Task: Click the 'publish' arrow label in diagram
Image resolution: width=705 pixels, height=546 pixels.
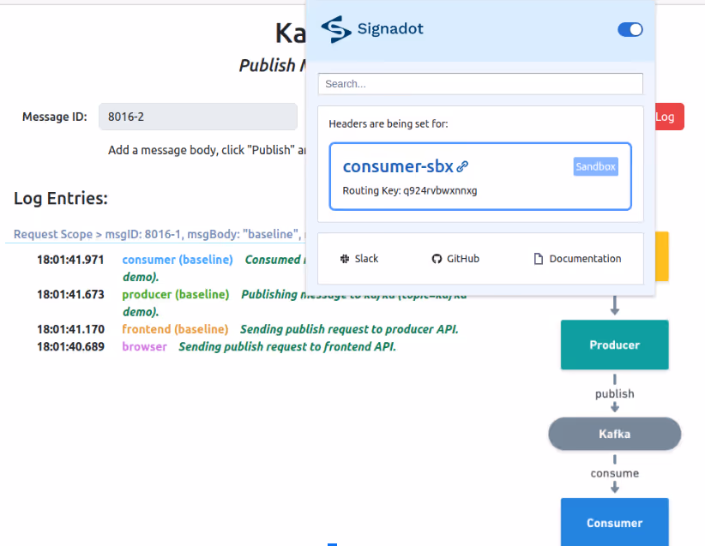Action: [615, 393]
